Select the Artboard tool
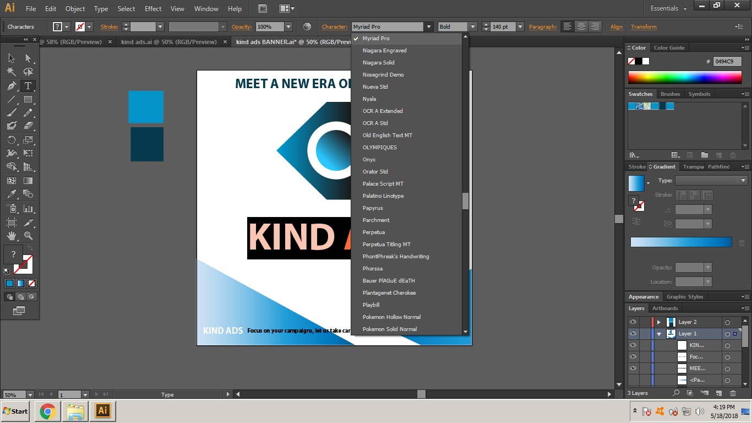This screenshot has height=423, width=752. 12,222
